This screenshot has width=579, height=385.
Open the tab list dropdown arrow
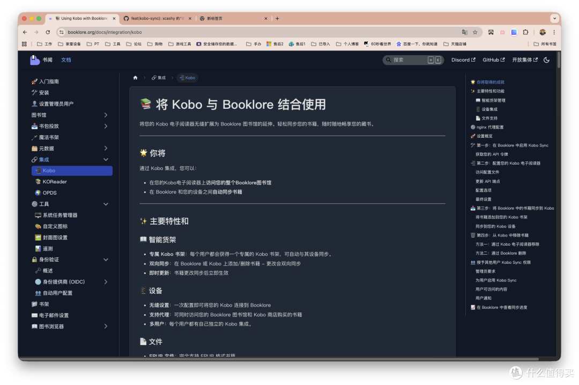pyautogui.click(x=554, y=18)
